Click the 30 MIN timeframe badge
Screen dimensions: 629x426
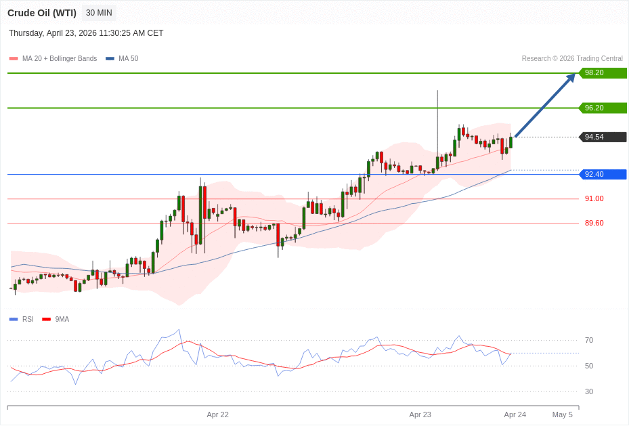99,13
